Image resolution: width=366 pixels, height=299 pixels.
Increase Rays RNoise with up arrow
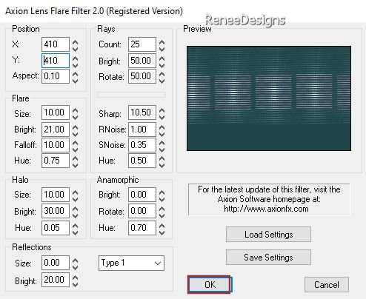point(162,127)
